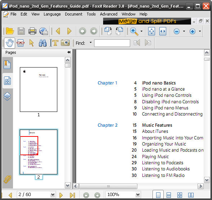The height and width of the screenshot is (200, 212).
Task: Select the Typewriter text tool
Action: coord(54,43)
